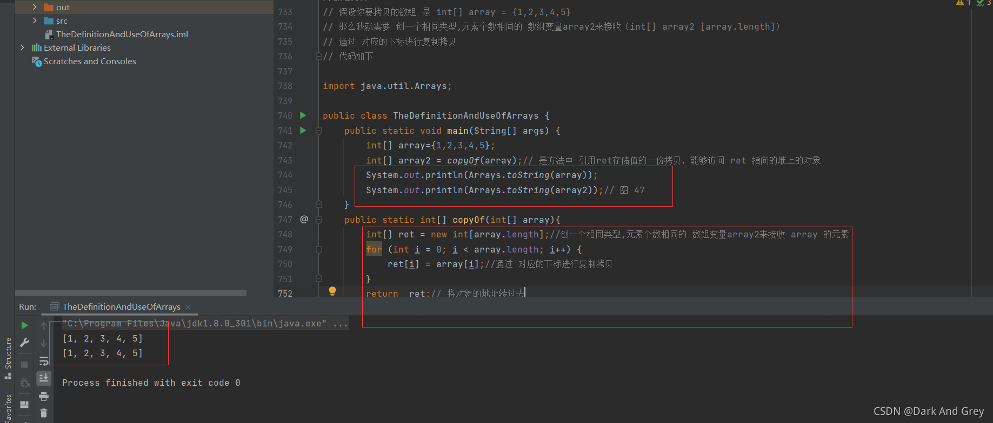Select TheDefinitionAndUseOfArrays.iml file
This screenshot has height=423, width=993.
122,34
